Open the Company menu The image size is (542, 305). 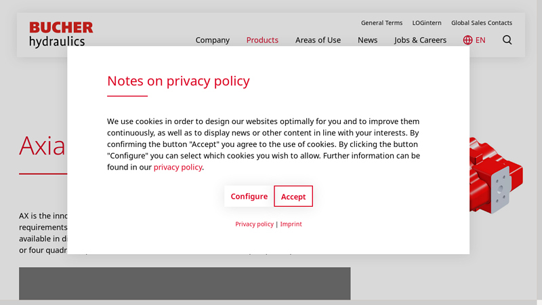click(x=213, y=40)
